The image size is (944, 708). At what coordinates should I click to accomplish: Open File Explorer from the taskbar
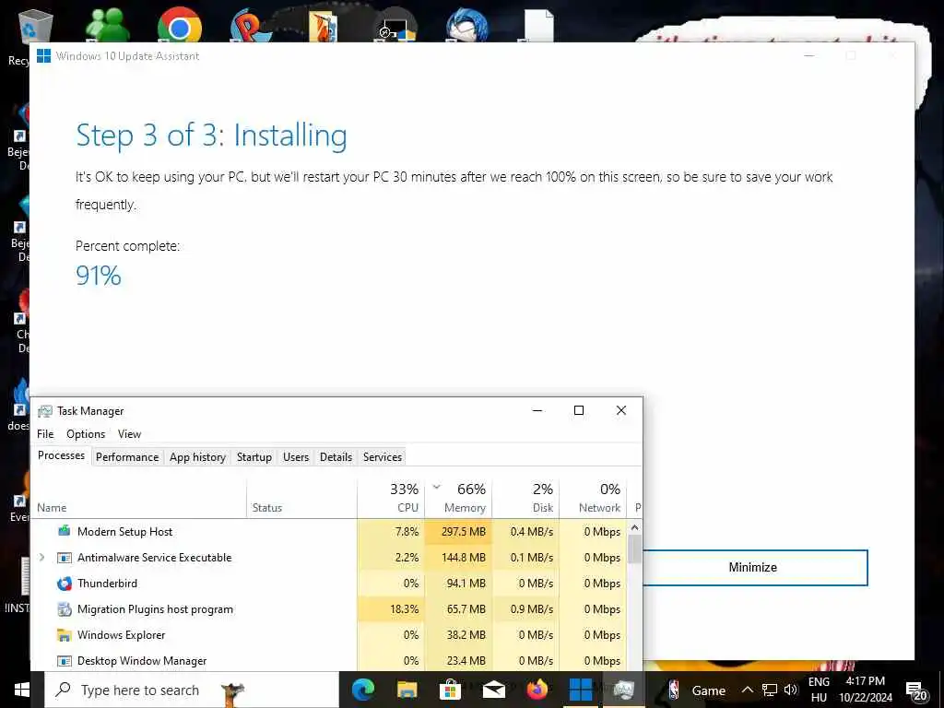click(407, 690)
